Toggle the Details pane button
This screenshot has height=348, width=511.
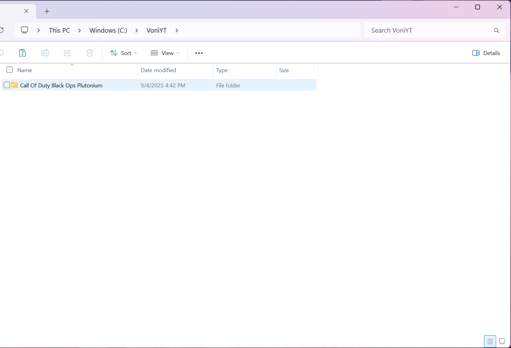(486, 53)
